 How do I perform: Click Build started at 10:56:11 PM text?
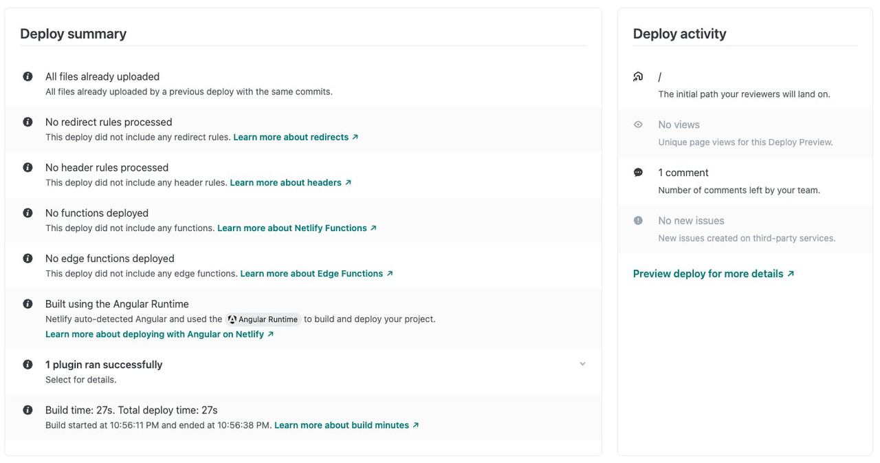158,425
